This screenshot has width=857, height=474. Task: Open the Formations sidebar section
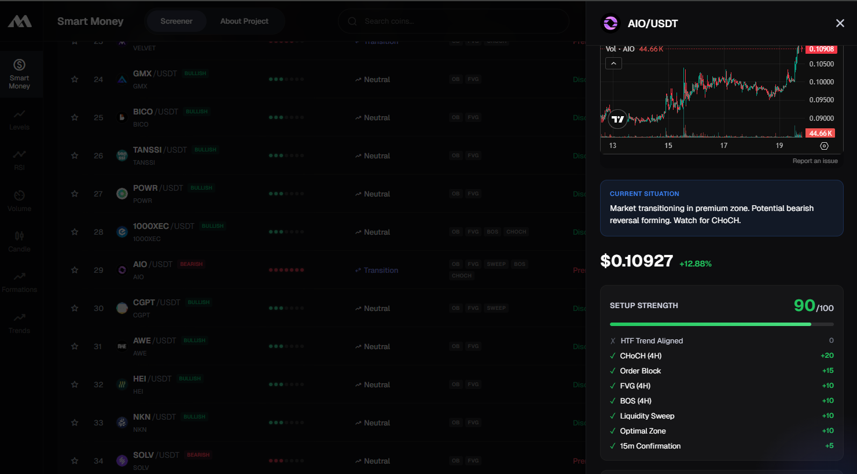pos(19,282)
